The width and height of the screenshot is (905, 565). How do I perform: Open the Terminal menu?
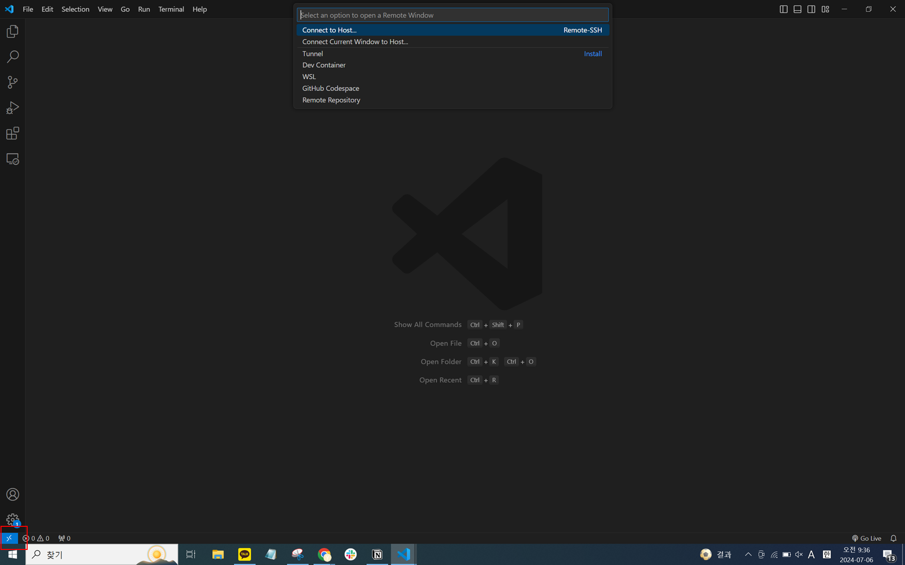point(171,9)
